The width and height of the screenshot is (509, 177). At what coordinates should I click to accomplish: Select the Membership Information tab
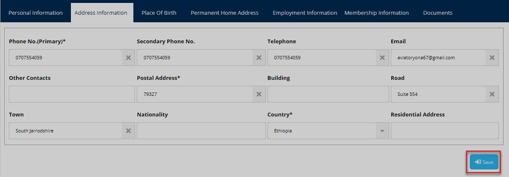[376, 13]
